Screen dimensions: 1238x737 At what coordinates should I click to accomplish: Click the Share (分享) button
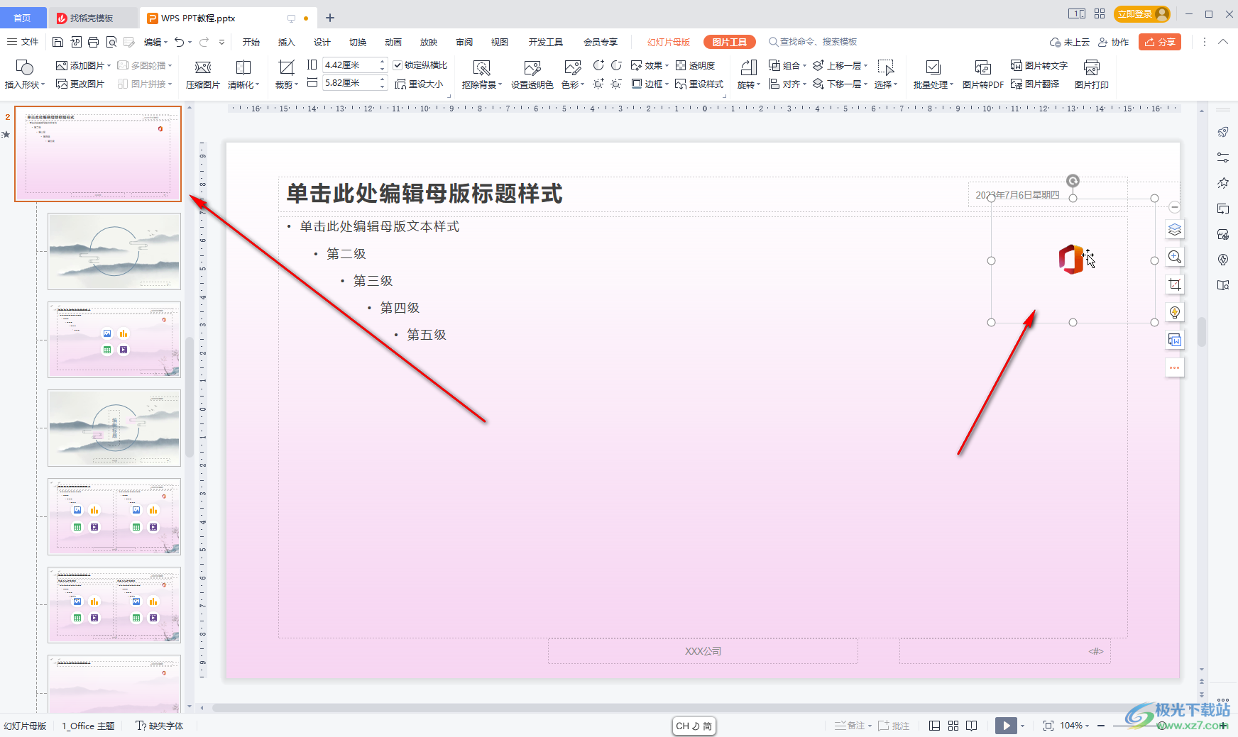coord(1160,42)
